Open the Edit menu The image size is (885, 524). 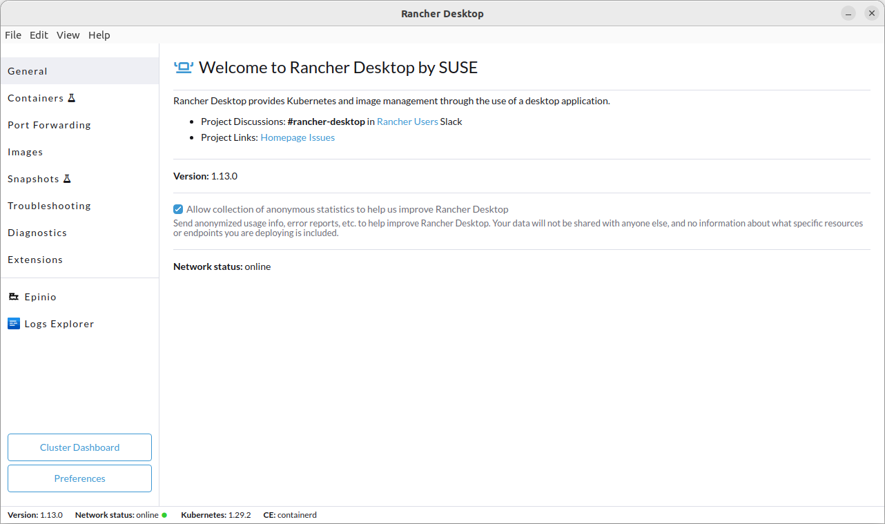(x=39, y=35)
